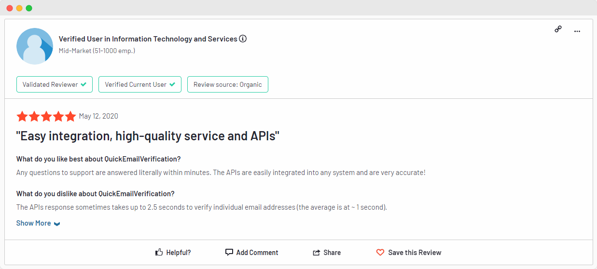Image resolution: width=597 pixels, height=269 pixels.
Task: Click the chevron next to Show More
Action: coord(57,224)
